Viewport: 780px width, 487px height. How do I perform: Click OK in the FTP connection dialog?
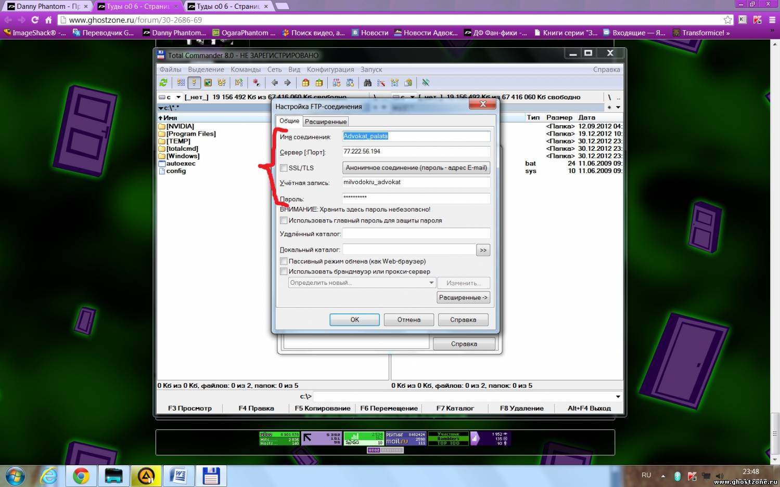coord(354,320)
